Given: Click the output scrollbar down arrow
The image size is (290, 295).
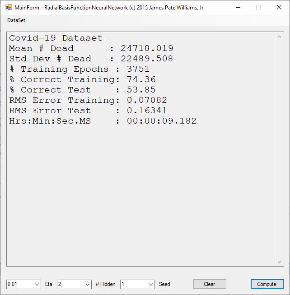Looking at the screenshot, I should 280,262.
